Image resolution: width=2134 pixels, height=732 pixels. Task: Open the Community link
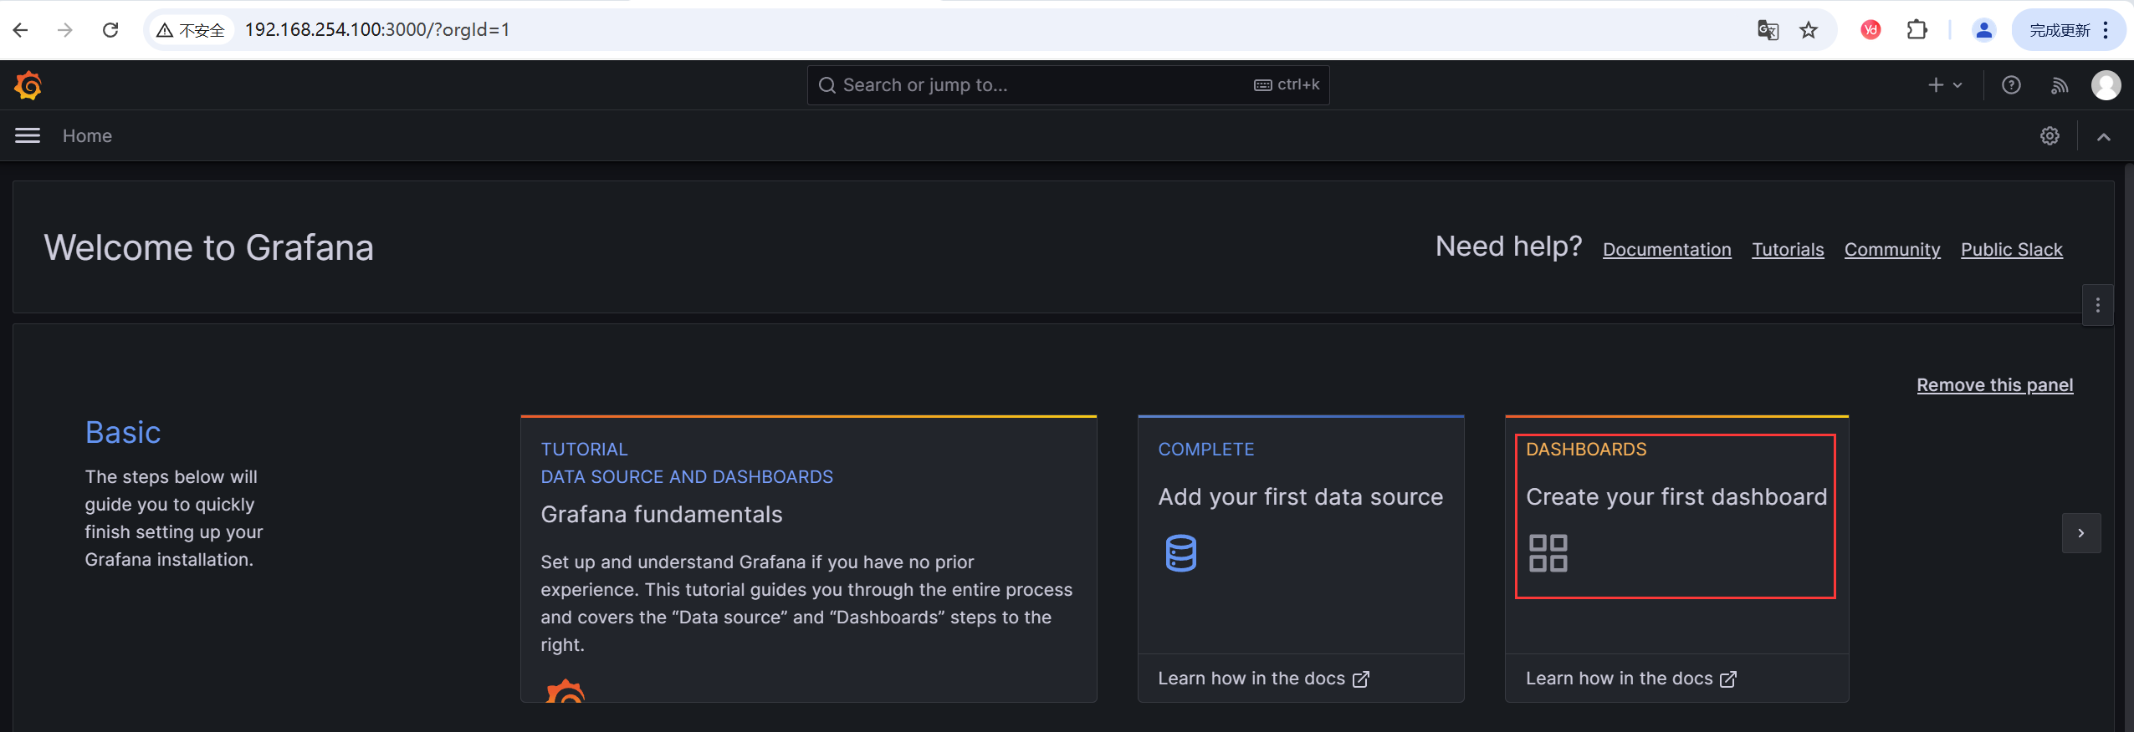point(1891,249)
